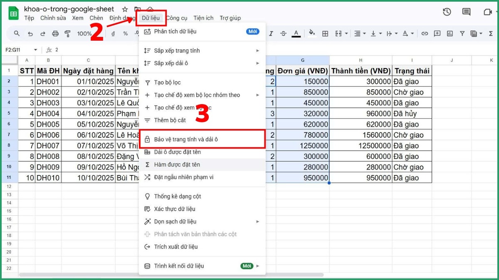The image size is (499, 280).
Task: Toggle italic formatting
Action: [271, 34]
